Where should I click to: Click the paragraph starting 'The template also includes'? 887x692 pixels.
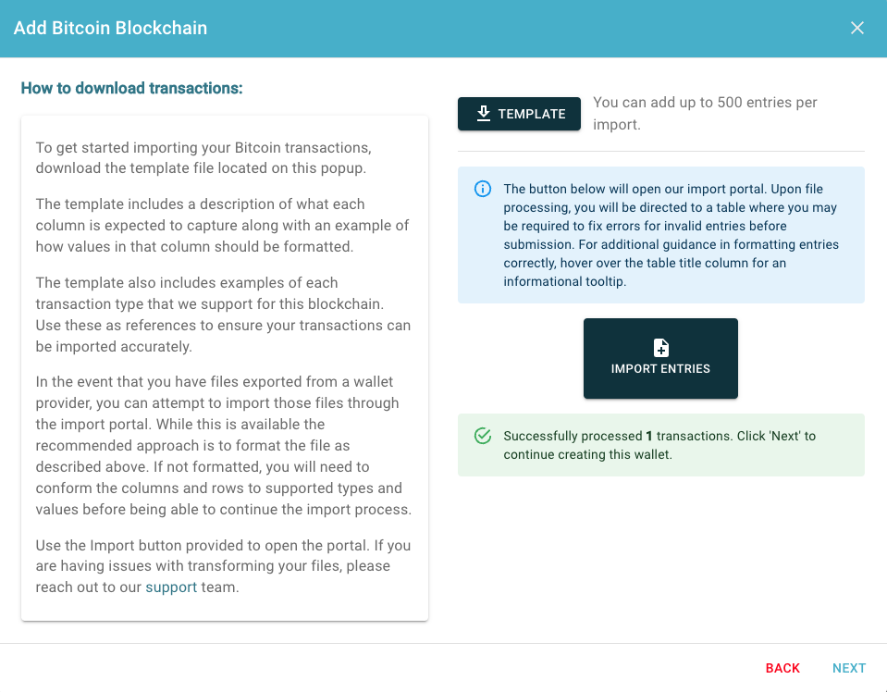tap(223, 315)
